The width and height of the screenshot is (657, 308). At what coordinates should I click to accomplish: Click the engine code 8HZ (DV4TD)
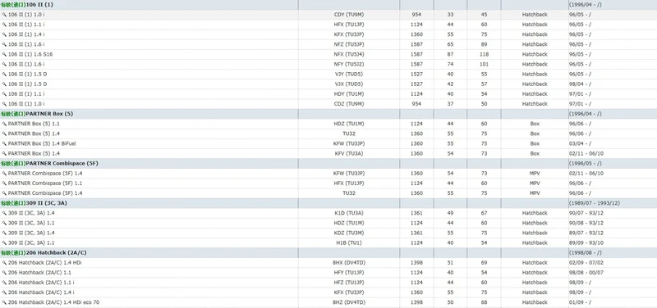click(348, 302)
